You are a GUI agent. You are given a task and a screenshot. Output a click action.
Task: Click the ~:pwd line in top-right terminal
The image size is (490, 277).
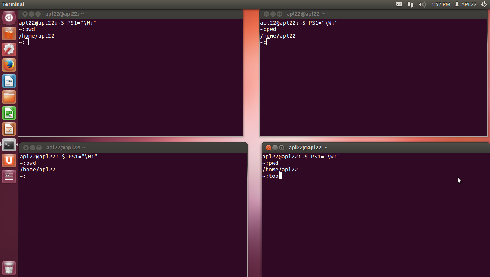[268, 29]
